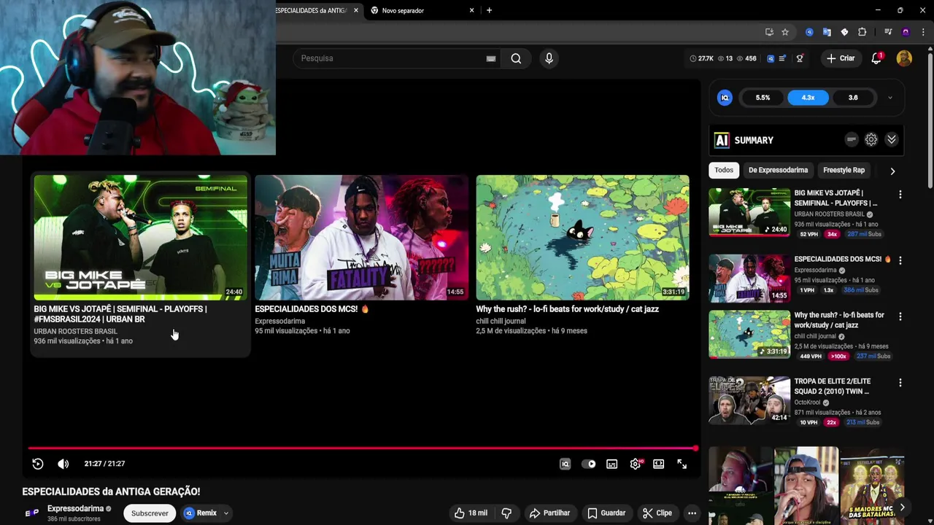Open the browser extensions puzzle icon
934x525 pixels.
862,32
